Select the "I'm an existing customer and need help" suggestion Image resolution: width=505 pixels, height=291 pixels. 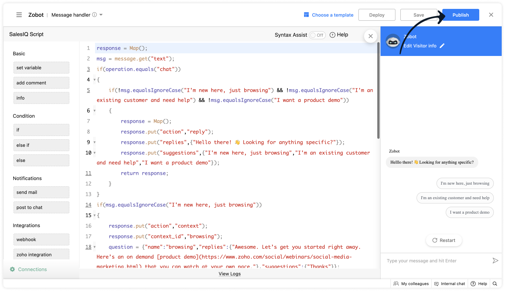(455, 198)
